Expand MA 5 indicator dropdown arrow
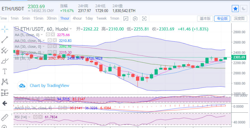This screenshot has height=128, width=250. click(x=42, y=35)
